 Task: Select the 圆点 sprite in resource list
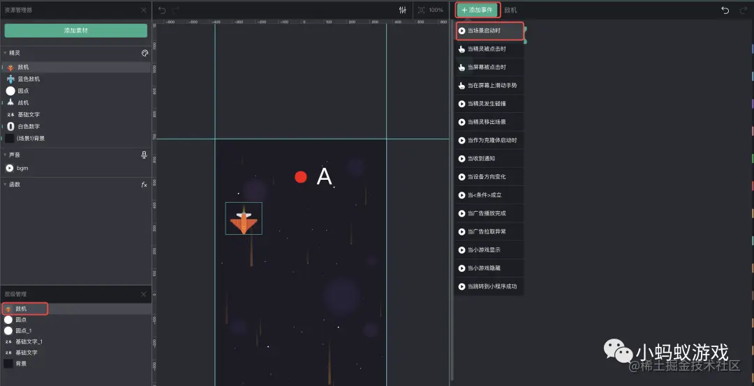pyautogui.click(x=76, y=91)
